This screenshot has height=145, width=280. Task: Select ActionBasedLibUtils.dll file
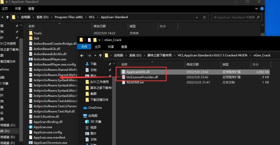(x=48, y=54)
